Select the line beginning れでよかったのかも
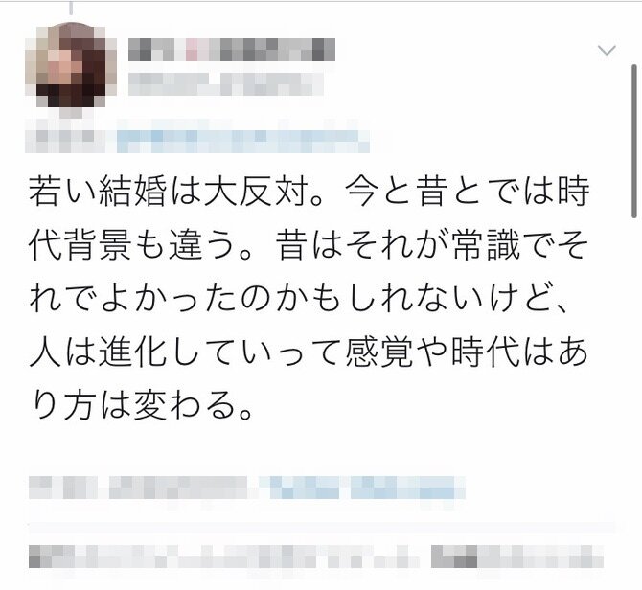The width and height of the screenshot is (642, 590). tap(299, 300)
